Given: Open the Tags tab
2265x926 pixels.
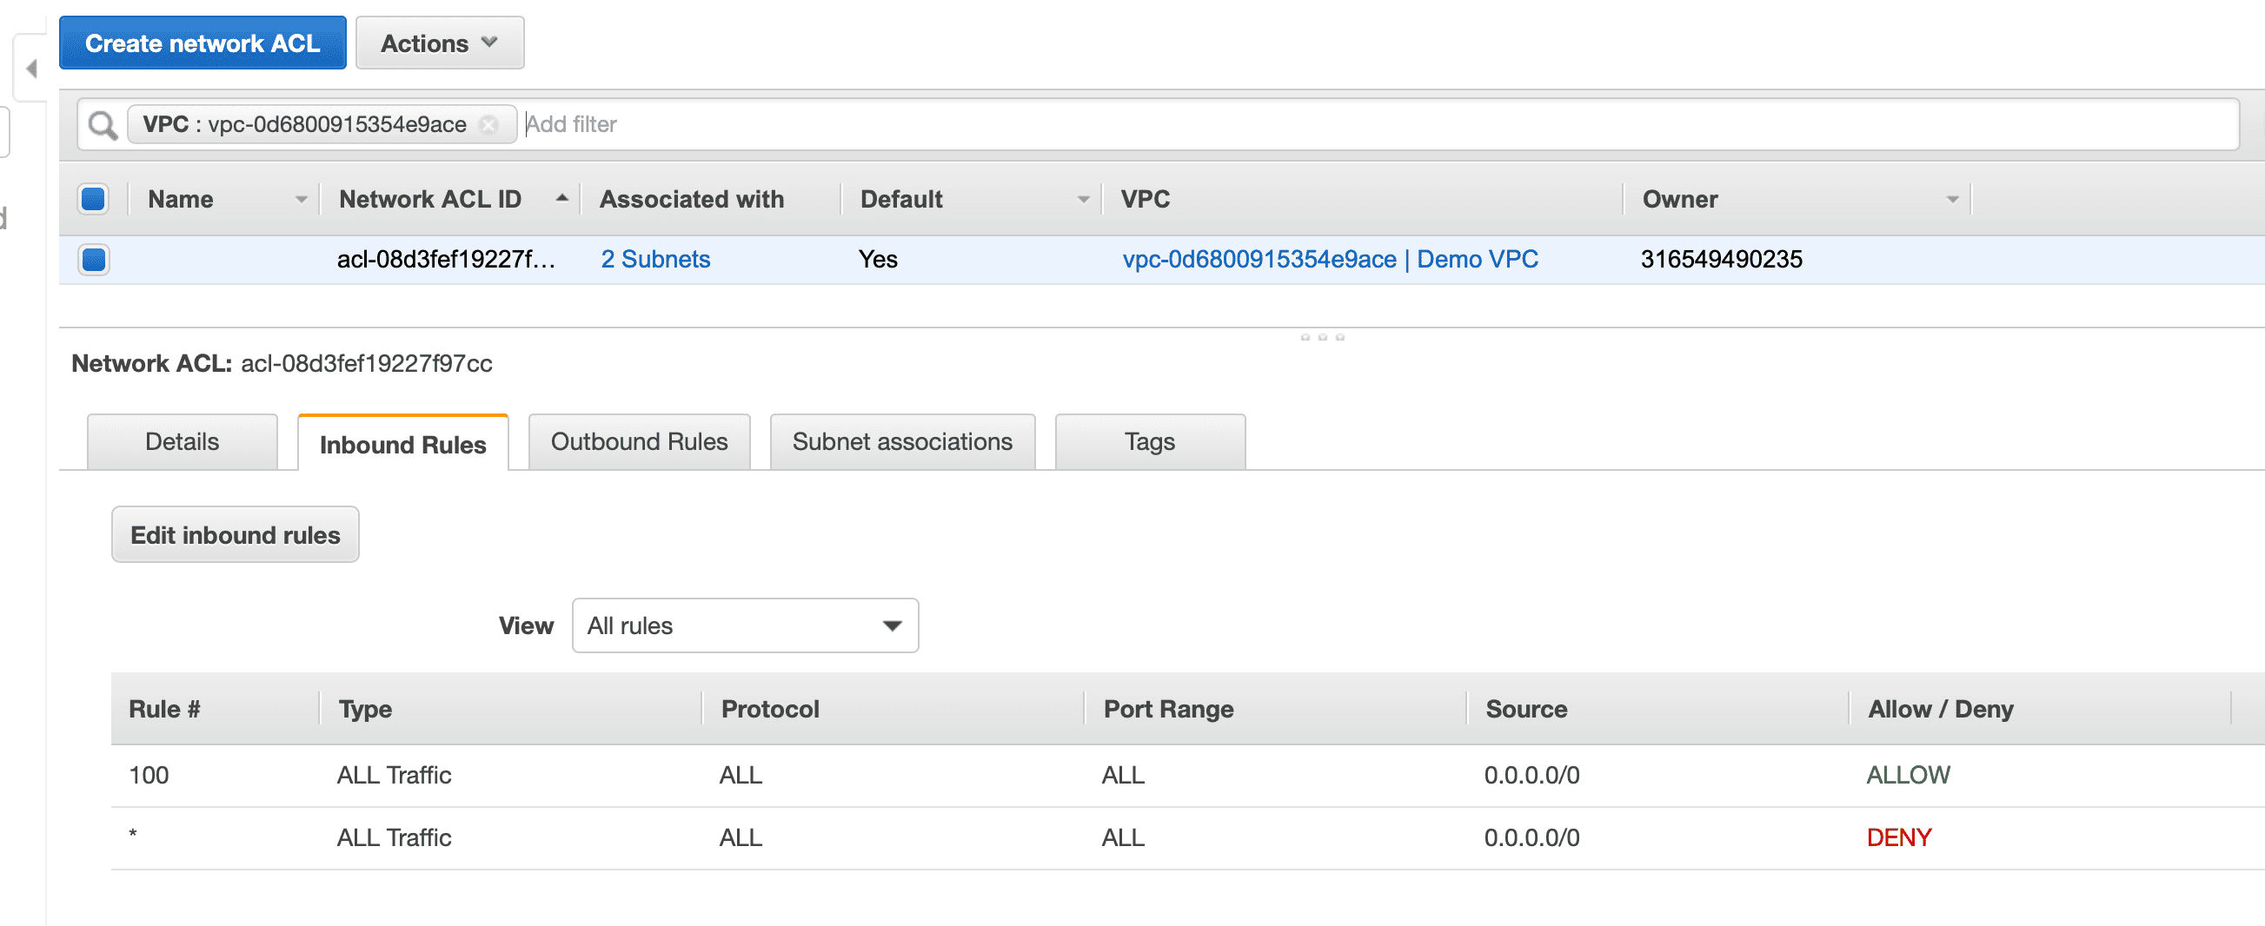Looking at the screenshot, I should (x=1148, y=442).
